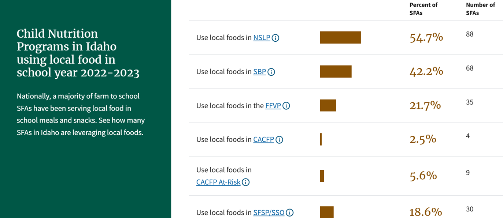Click the Child Nutrition Programs in Idaho heading
This screenshot has height=218, width=503.
(78, 53)
